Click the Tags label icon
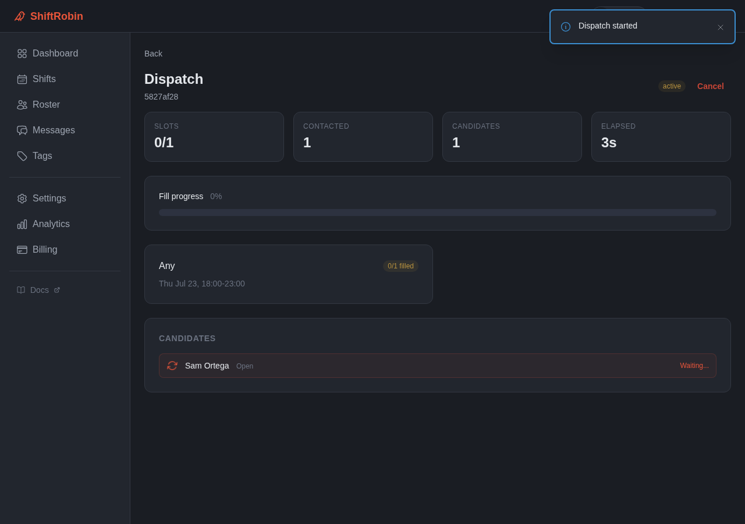This screenshot has height=524, width=745. pos(22,156)
